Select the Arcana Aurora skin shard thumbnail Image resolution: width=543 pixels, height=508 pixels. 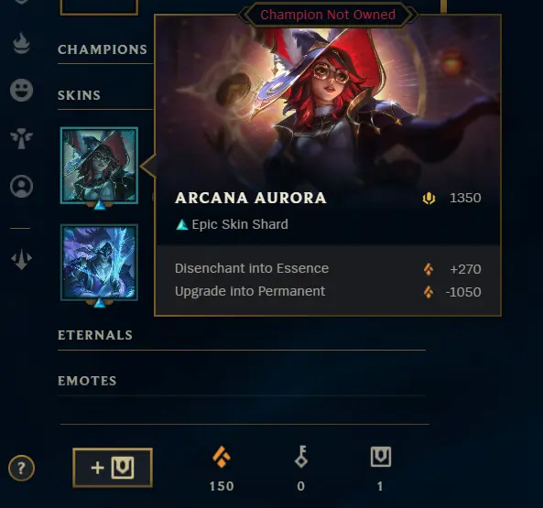(99, 166)
